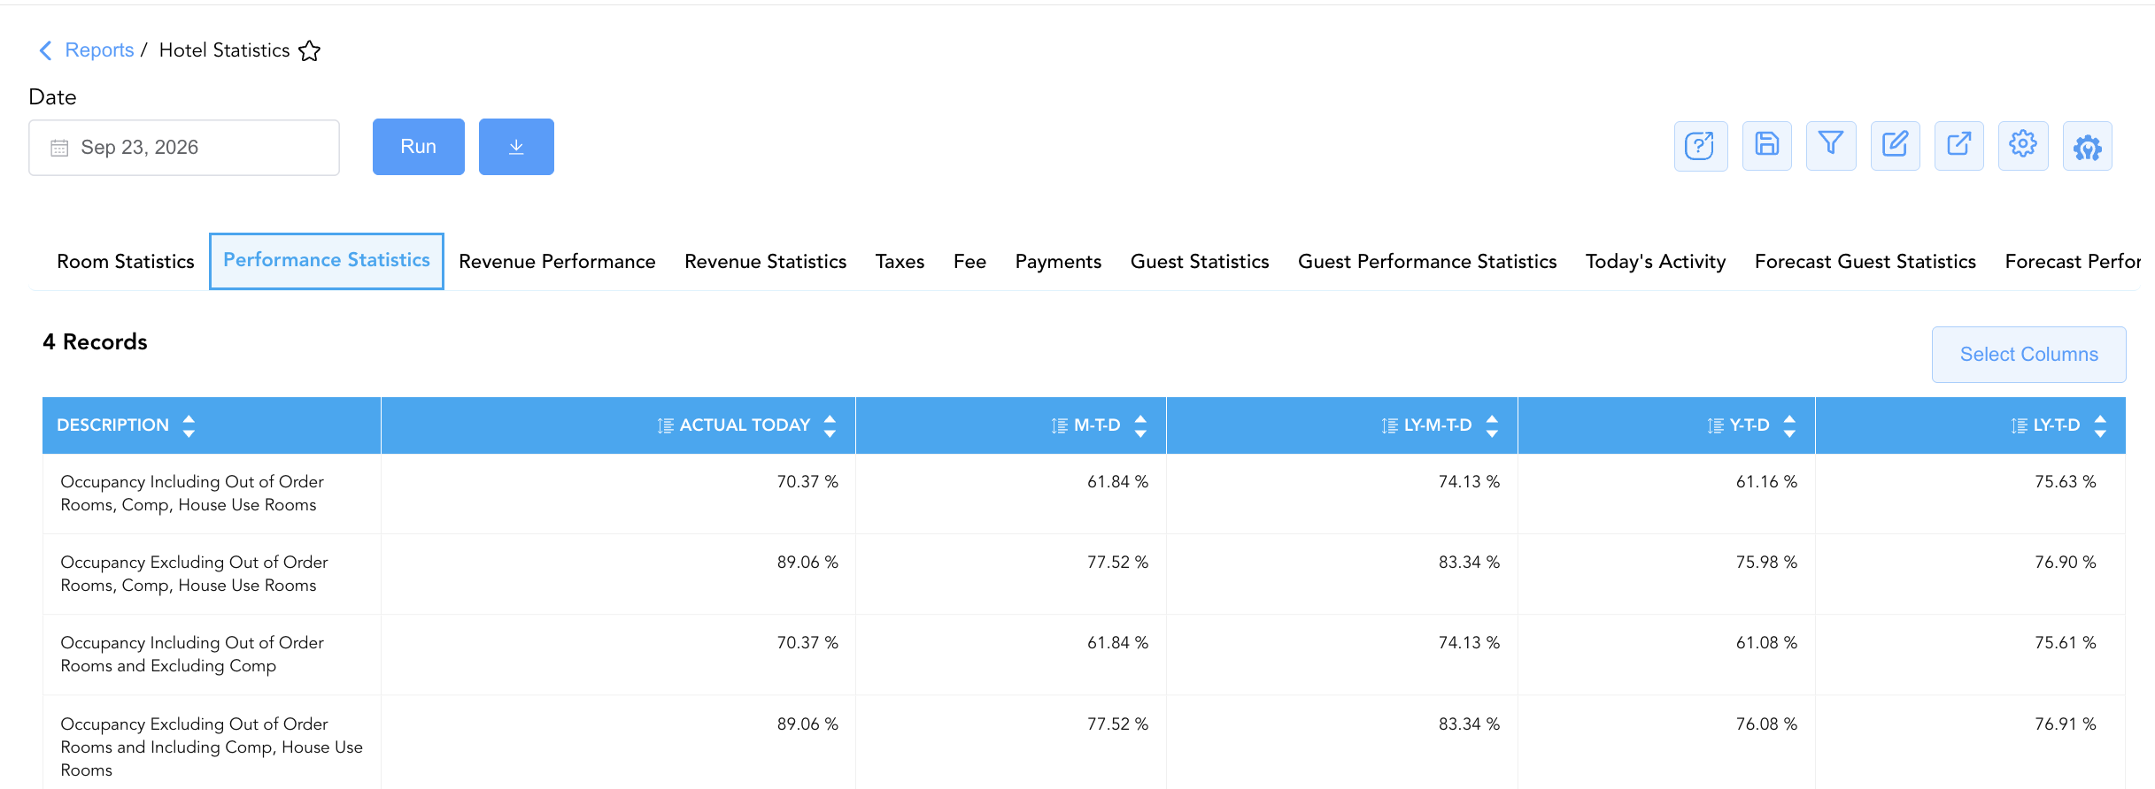Image resolution: width=2155 pixels, height=789 pixels.
Task: Open the filter funnel icon
Action: 1831,146
